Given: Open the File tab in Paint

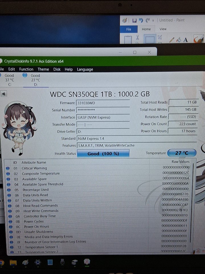Looking at the screenshot, I should click(x=129, y=29).
